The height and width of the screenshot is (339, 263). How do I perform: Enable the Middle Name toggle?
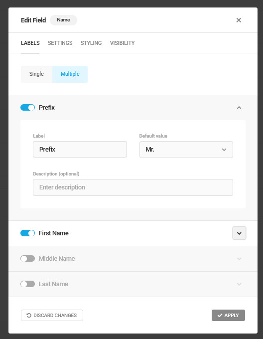(27, 259)
